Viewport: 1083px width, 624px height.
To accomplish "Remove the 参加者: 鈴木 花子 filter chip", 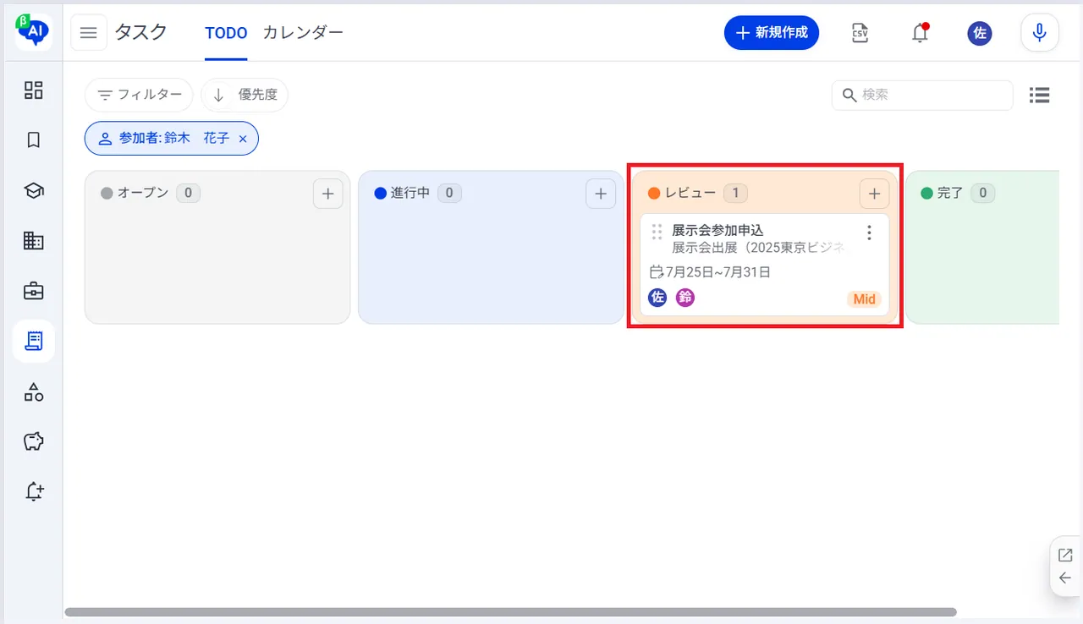I will coord(243,139).
